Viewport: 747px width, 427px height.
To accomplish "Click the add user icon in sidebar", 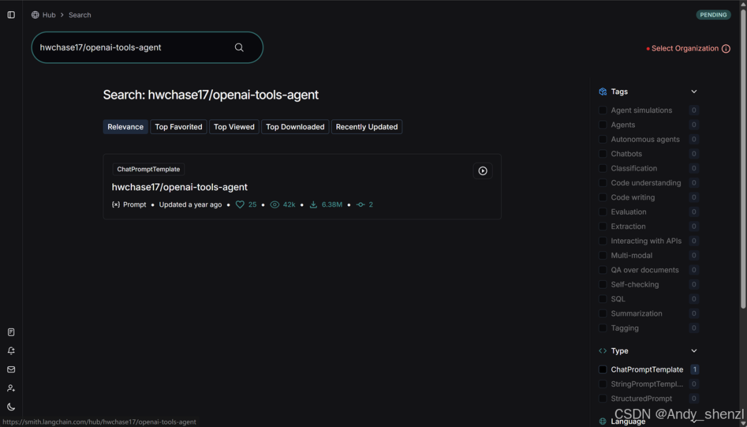I will pyautogui.click(x=11, y=388).
